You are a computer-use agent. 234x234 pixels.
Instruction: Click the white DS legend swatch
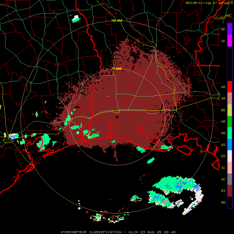[x=230, y=156]
